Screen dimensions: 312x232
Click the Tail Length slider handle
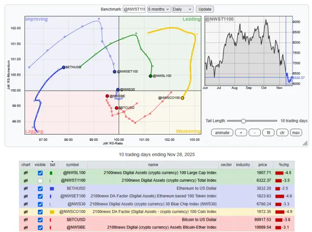coord(243,121)
